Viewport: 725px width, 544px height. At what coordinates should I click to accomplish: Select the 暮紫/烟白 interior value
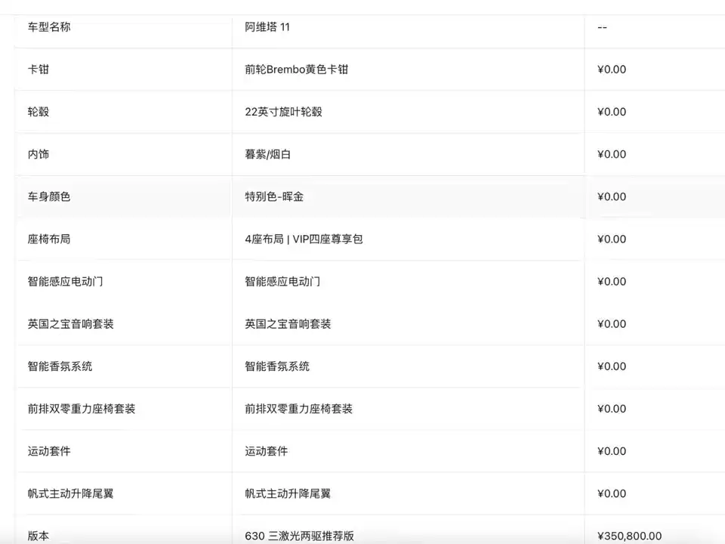click(267, 154)
